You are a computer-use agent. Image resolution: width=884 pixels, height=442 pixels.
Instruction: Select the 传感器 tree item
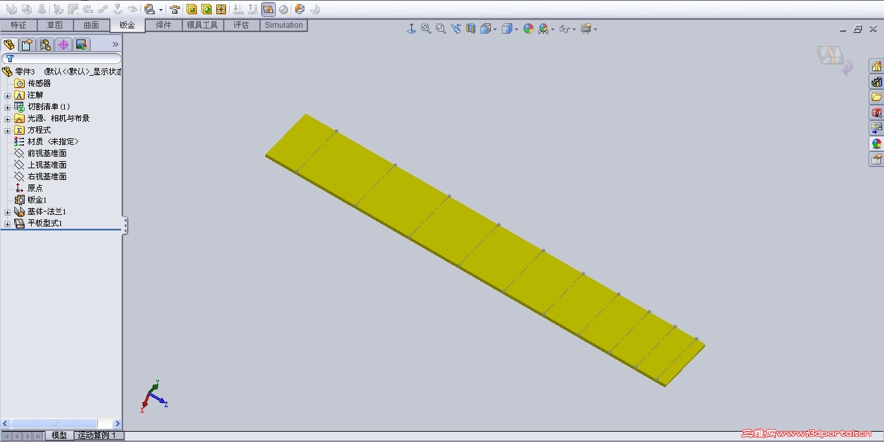click(x=39, y=83)
